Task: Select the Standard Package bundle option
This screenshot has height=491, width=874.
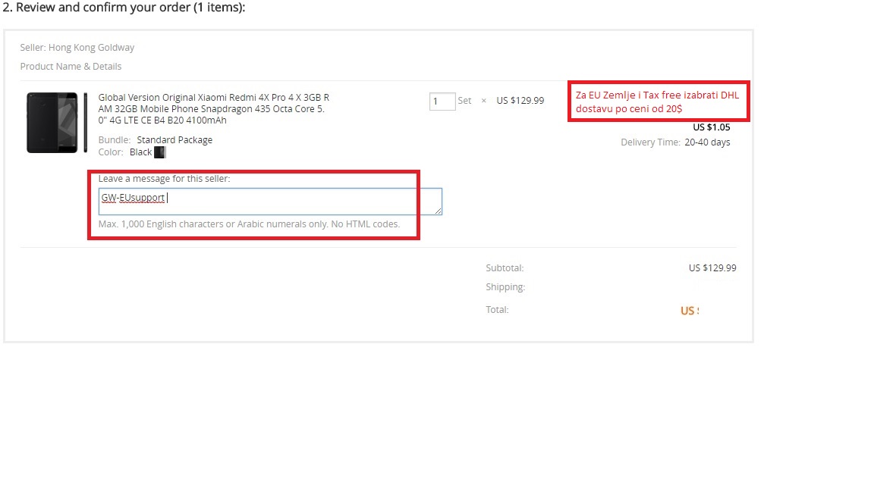Action: (x=174, y=139)
